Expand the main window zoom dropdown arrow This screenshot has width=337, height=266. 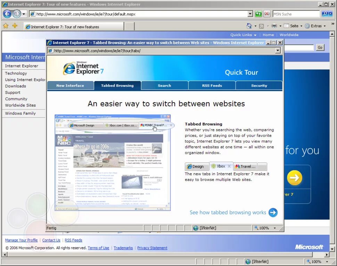pos(327,262)
